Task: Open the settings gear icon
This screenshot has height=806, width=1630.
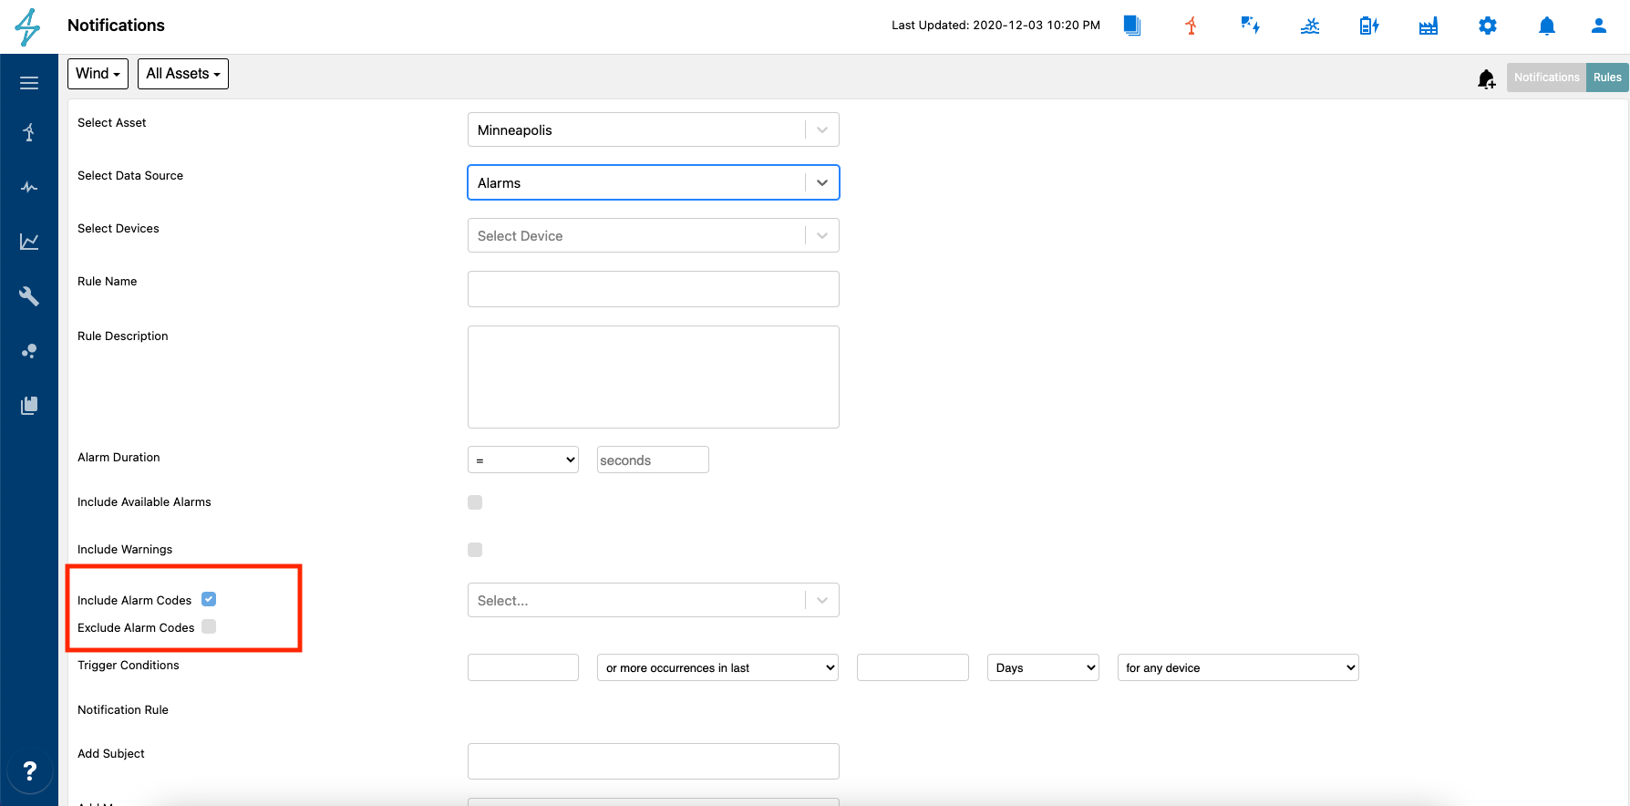Action: (1488, 26)
